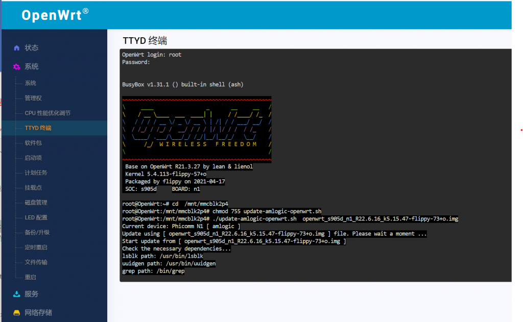Select the TTYD 终端 menu item
This screenshot has height=322, width=523.
38,128
